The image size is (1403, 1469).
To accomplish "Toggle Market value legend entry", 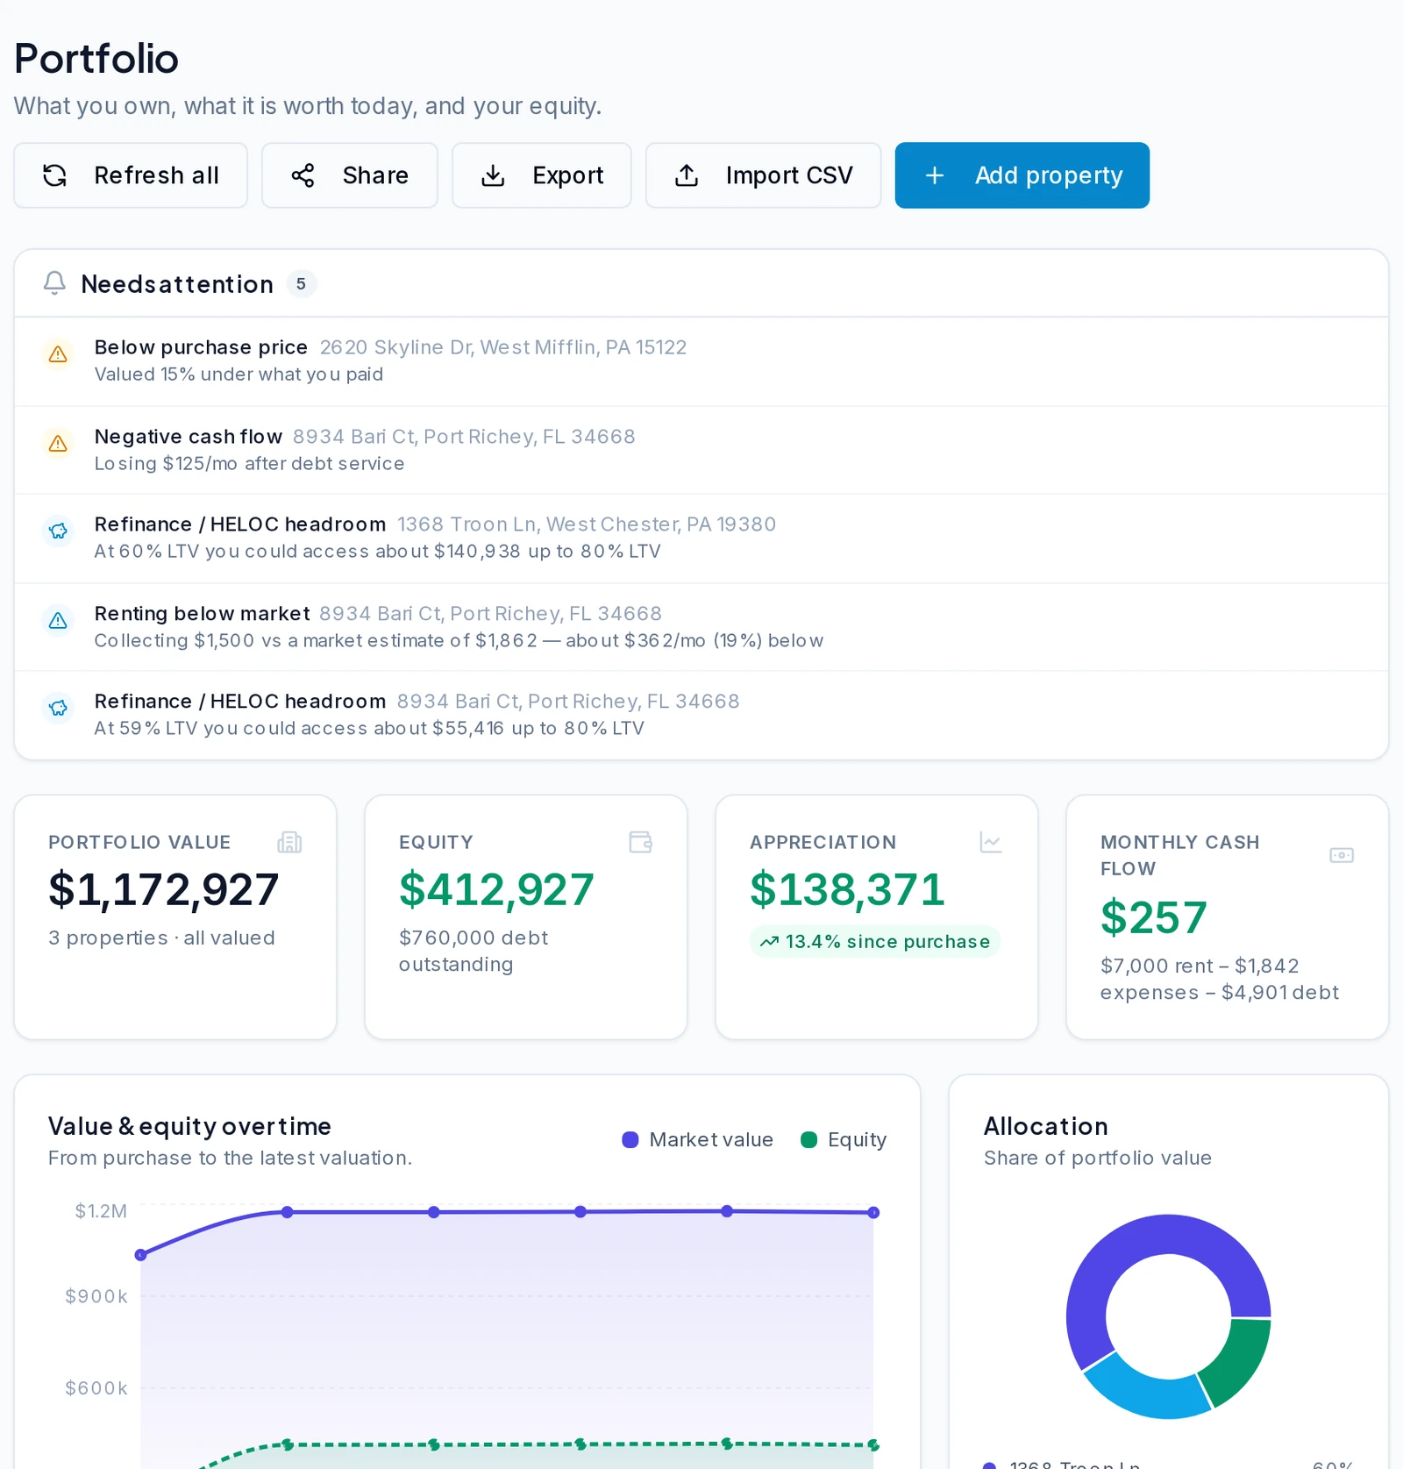I will [x=698, y=1140].
